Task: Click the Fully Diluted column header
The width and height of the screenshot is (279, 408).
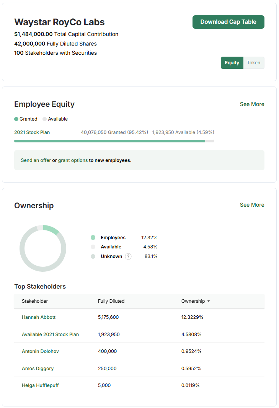Action: (x=111, y=301)
